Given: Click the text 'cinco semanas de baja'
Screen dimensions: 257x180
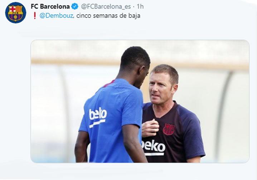Looking at the screenshot, I should pos(108,16).
